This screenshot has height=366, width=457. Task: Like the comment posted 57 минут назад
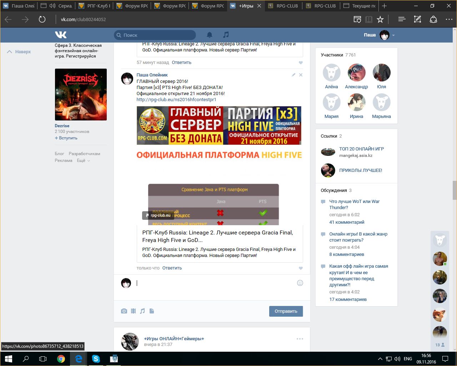(x=301, y=63)
